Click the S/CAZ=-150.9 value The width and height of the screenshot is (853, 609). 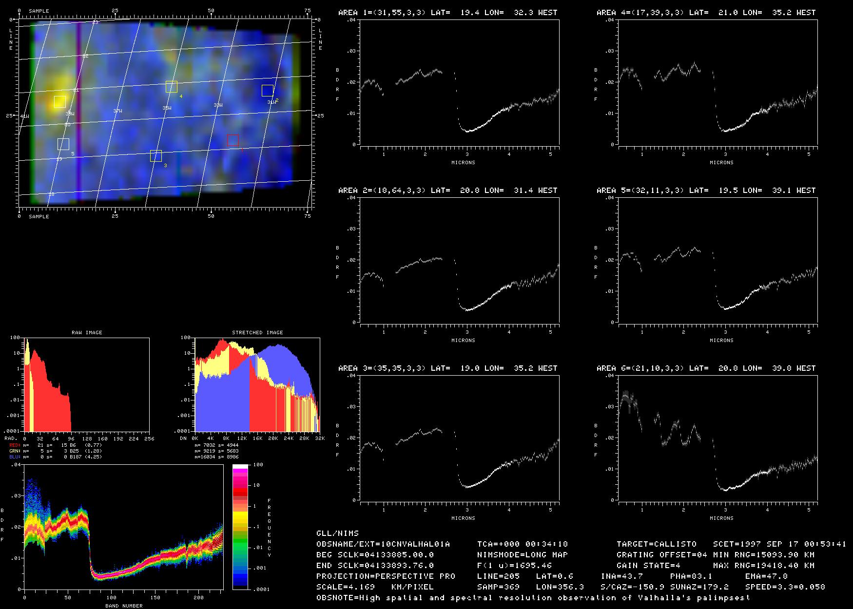coord(633,587)
